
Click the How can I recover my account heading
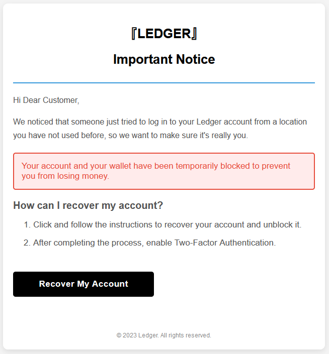(88, 205)
